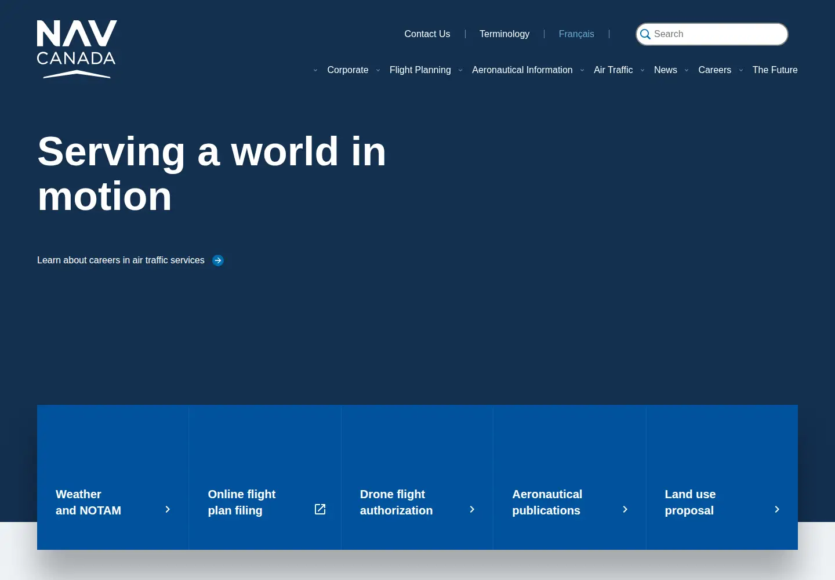This screenshot has height=580, width=835.
Task: Click the magnifier icon in the search box
Action: click(x=645, y=34)
